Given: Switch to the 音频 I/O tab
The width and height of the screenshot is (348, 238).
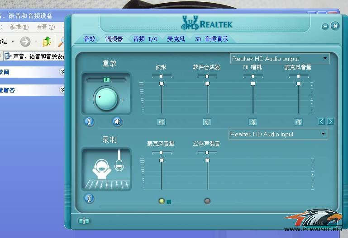Looking at the screenshot, I should pos(145,39).
